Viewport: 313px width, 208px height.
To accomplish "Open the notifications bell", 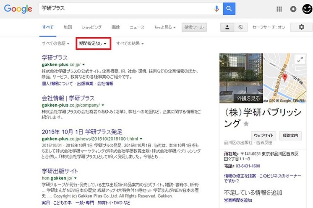I will 293,9.
